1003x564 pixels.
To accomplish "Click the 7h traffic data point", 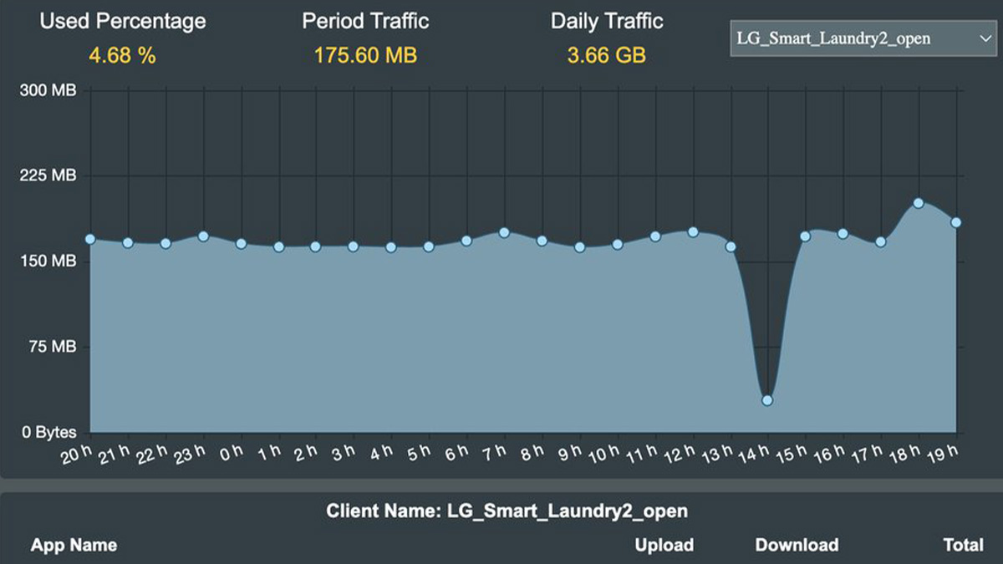I will click(504, 233).
